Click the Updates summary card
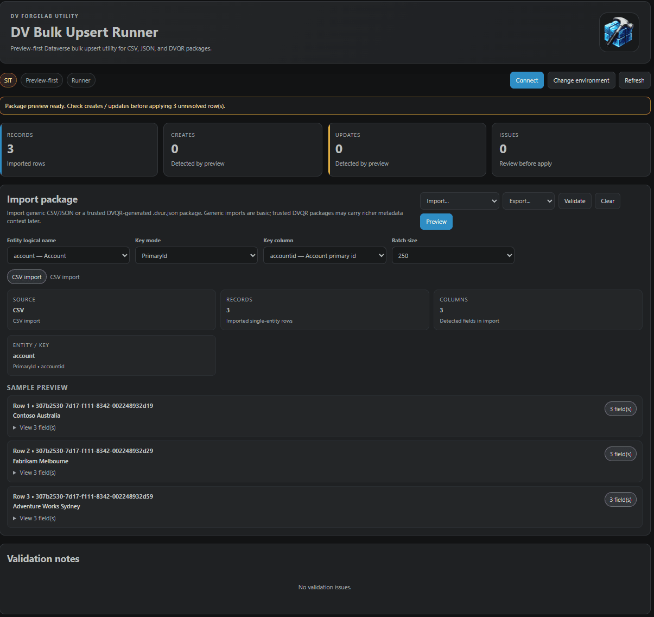Screen dimensions: 654x617 point(407,149)
